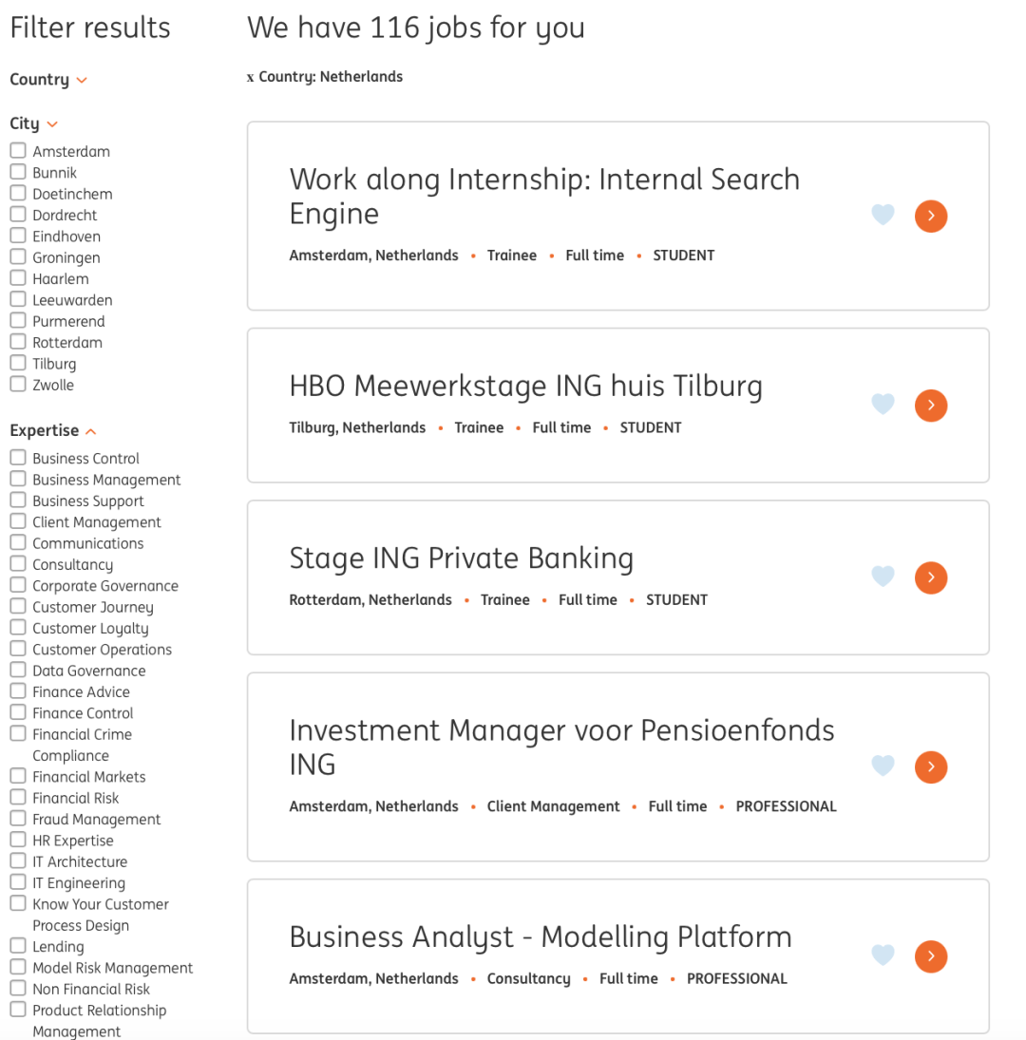Open Business Analyst Modelling Platform via arrow

pyautogui.click(x=931, y=956)
